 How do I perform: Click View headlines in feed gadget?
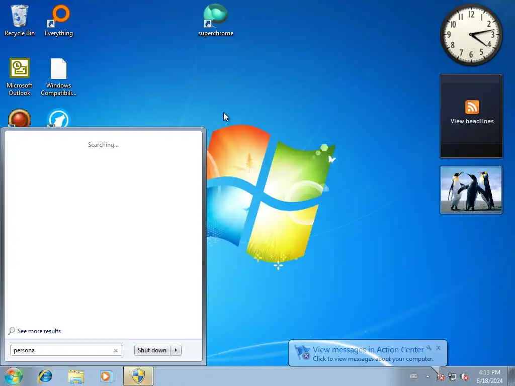click(x=472, y=121)
